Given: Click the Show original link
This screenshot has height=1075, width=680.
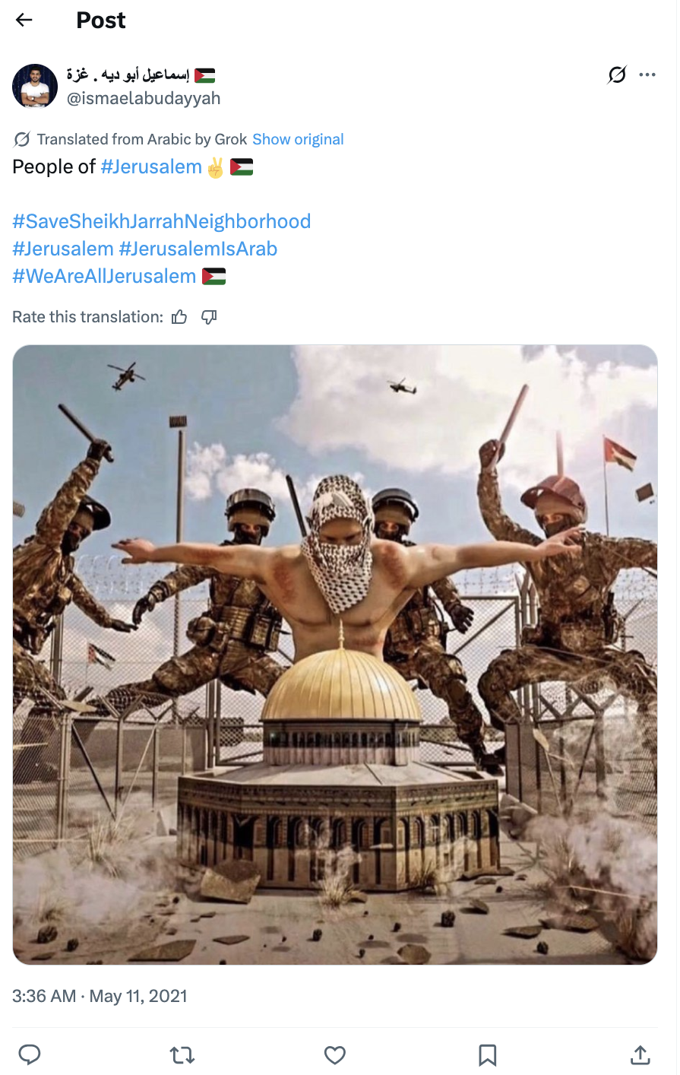Looking at the screenshot, I should [298, 139].
